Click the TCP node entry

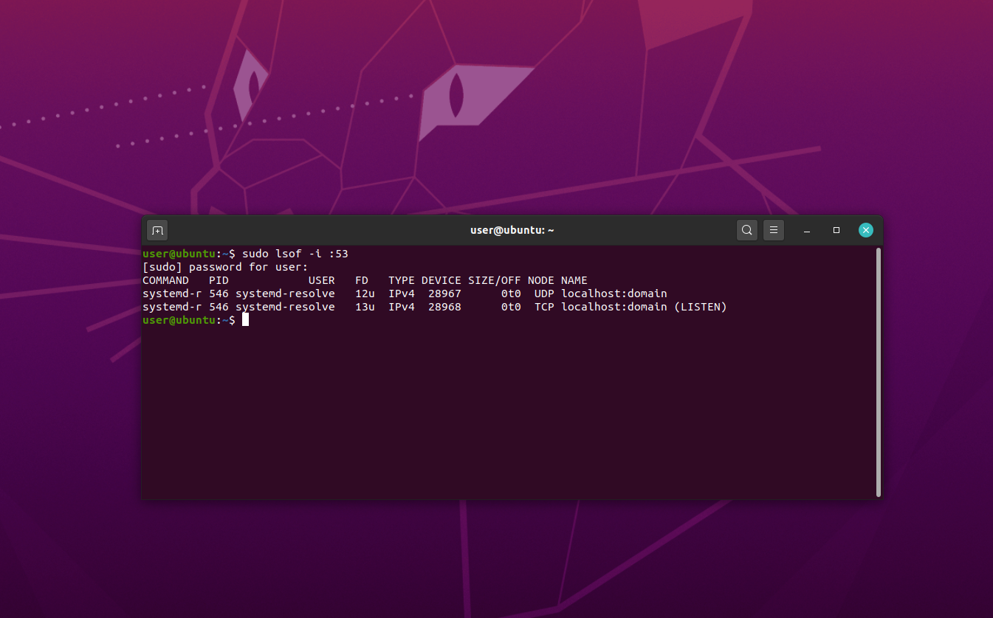[544, 307]
